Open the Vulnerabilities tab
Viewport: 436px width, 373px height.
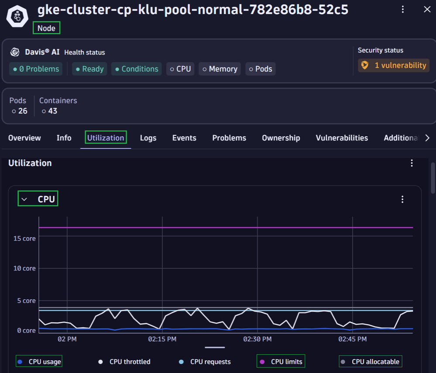point(342,138)
